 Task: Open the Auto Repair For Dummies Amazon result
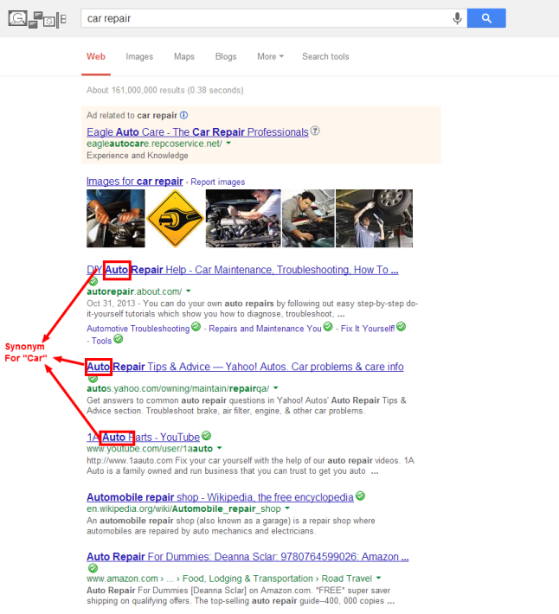(247, 556)
